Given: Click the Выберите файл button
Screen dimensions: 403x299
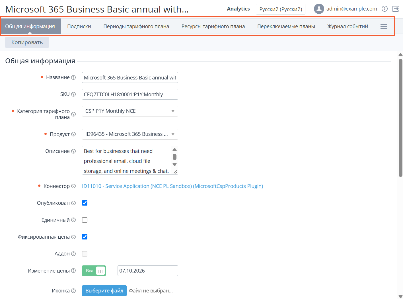Looking at the screenshot, I should pyautogui.click(x=104, y=291).
